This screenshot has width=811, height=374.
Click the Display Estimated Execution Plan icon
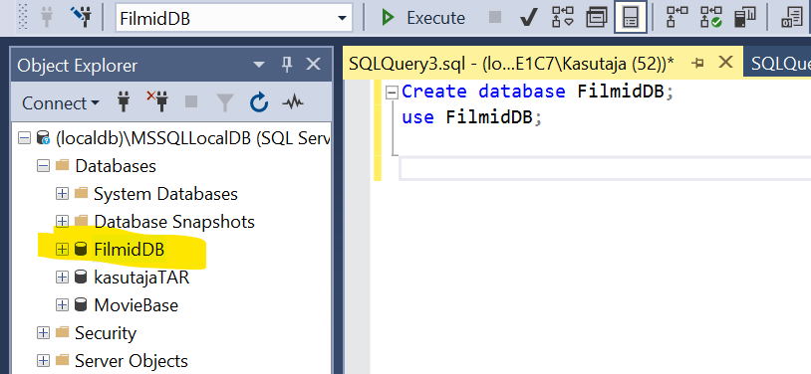pyautogui.click(x=563, y=18)
